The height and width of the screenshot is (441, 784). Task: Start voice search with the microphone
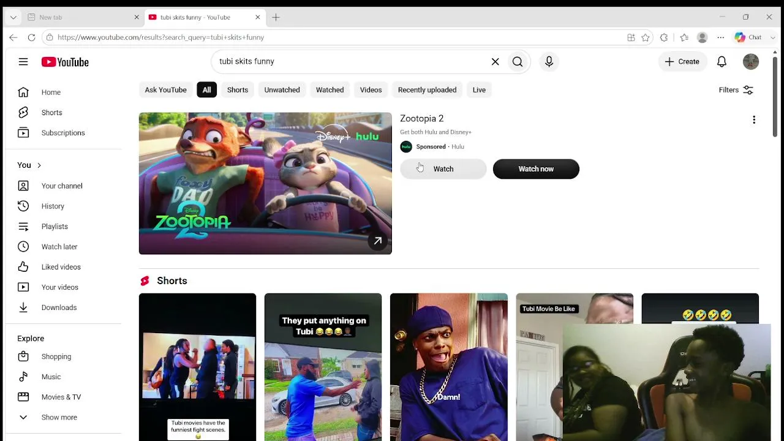click(549, 61)
